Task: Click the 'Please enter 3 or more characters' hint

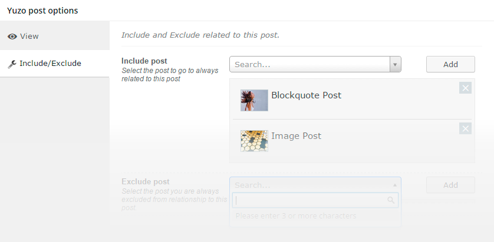Action: pyautogui.click(x=296, y=216)
